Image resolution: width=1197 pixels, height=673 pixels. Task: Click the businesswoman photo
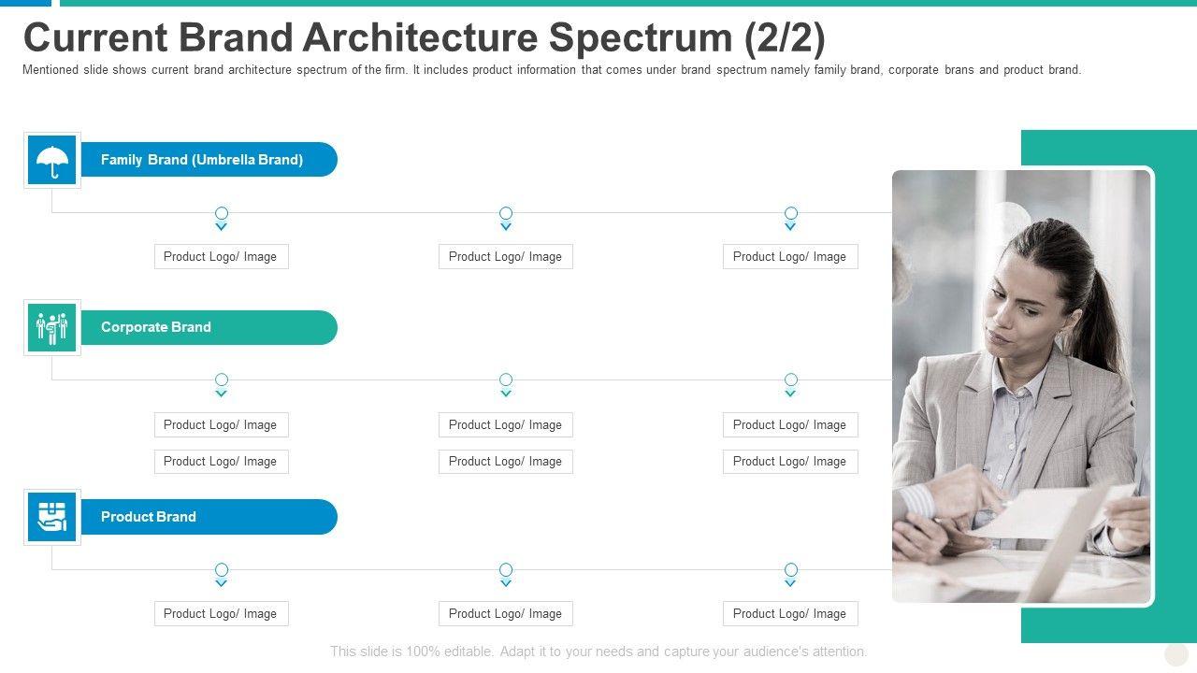tap(1022, 386)
